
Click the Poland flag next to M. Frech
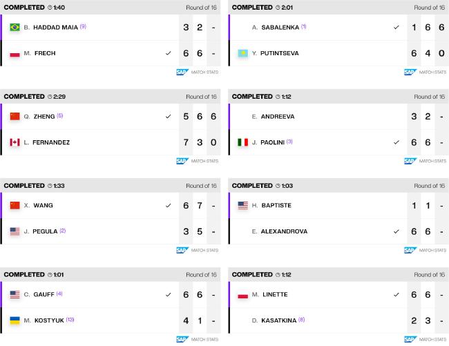point(15,53)
